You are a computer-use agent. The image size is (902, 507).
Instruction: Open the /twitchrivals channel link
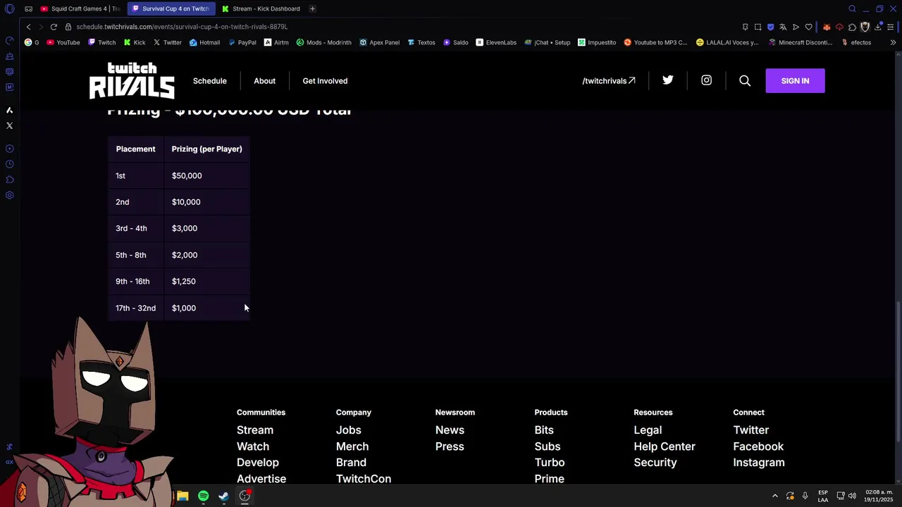[609, 81]
